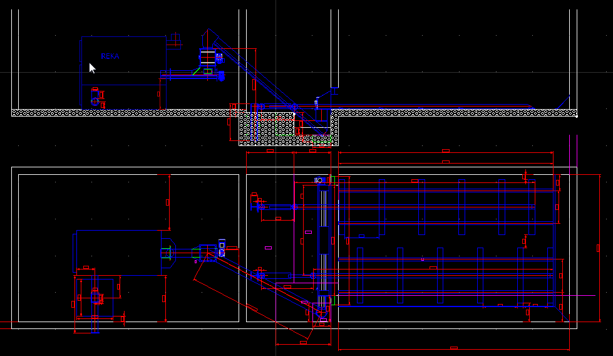613x356 pixels.
Task: Select the flue connector on boiler's top right
Action: point(173,42)
